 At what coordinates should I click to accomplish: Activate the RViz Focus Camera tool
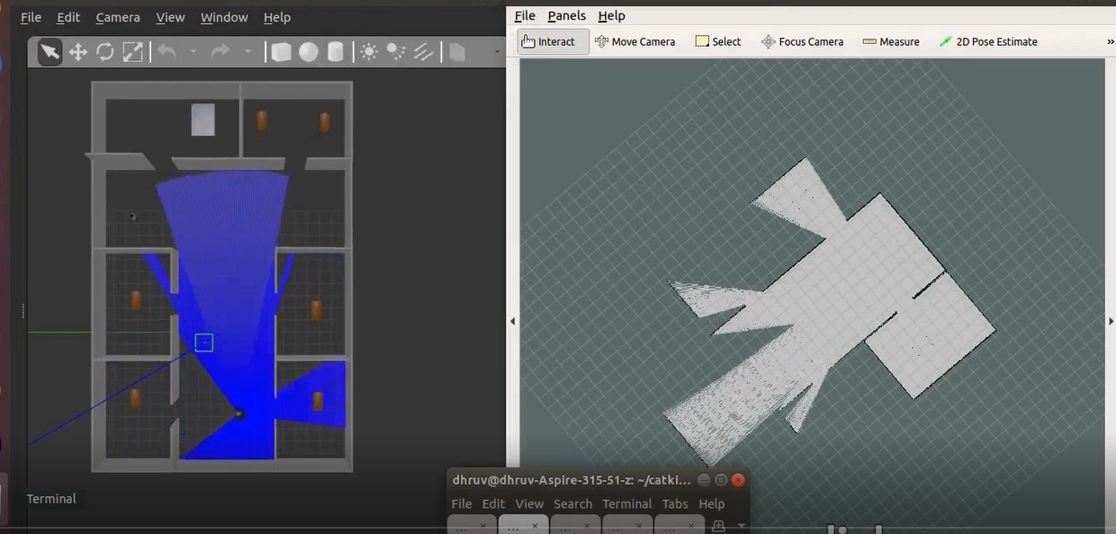(x=802, y=41)
